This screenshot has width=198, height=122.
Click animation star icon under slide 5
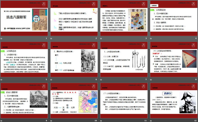pyautogui.click(x=1, y=80)
